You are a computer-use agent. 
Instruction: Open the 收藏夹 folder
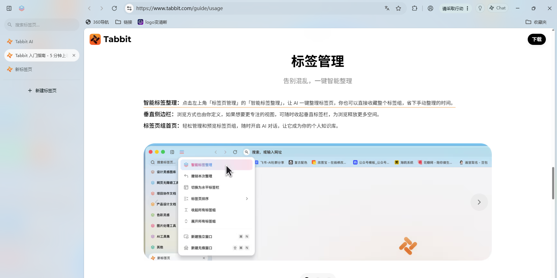pyautogui.click(x=536, y=22)
